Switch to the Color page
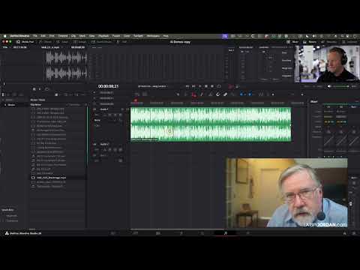This screenshot has height=270, width=360. point(202,233)
